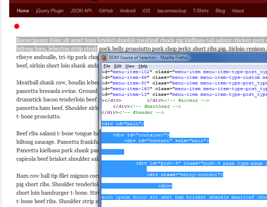Click the menu-item-90 source line
Screen dimensions: 267x207
(x=184, y=83)
